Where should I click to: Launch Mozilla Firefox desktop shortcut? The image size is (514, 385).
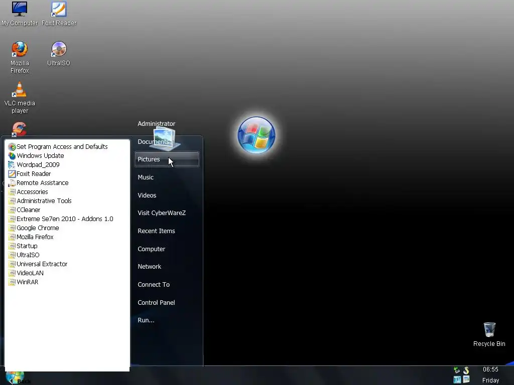(20, 57)
